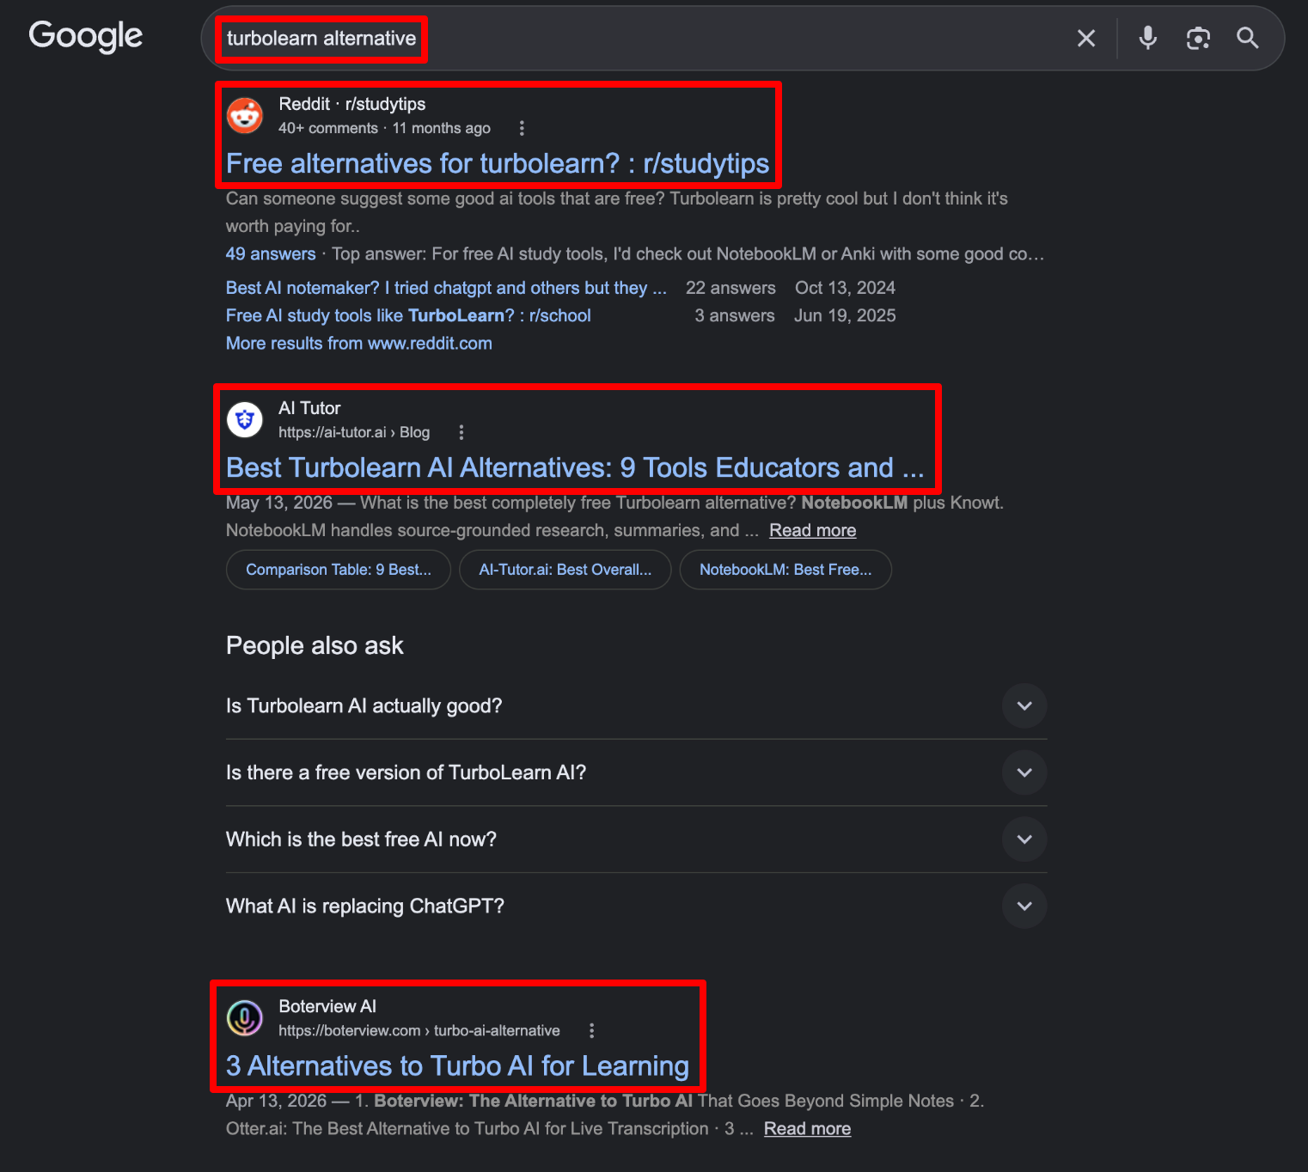Screen dimensions: 1308x1172
Task: Click '40+ comments · 11 months ago' text
Action: 384,128
